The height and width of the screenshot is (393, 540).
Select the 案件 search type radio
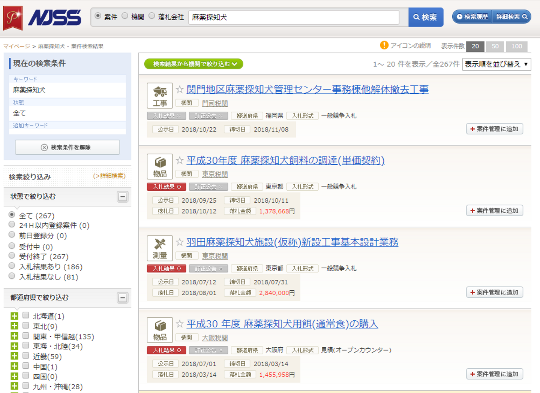point(98,16)
